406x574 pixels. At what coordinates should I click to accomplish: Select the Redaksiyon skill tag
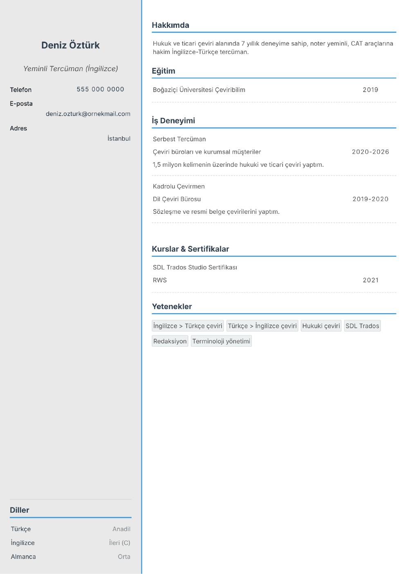(170, 341)
